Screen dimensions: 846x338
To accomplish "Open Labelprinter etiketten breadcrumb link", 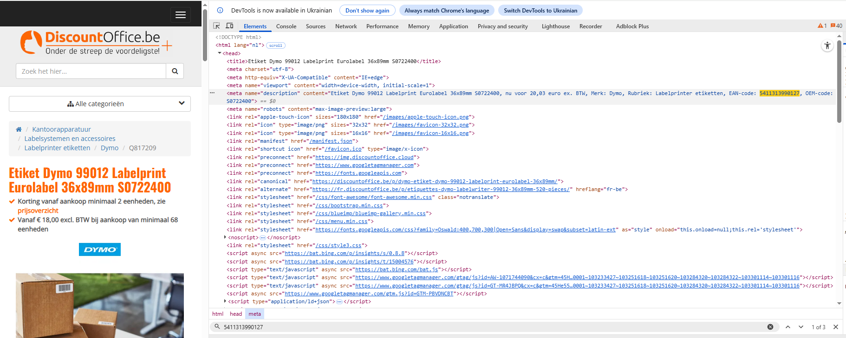I will pos(57,148).
